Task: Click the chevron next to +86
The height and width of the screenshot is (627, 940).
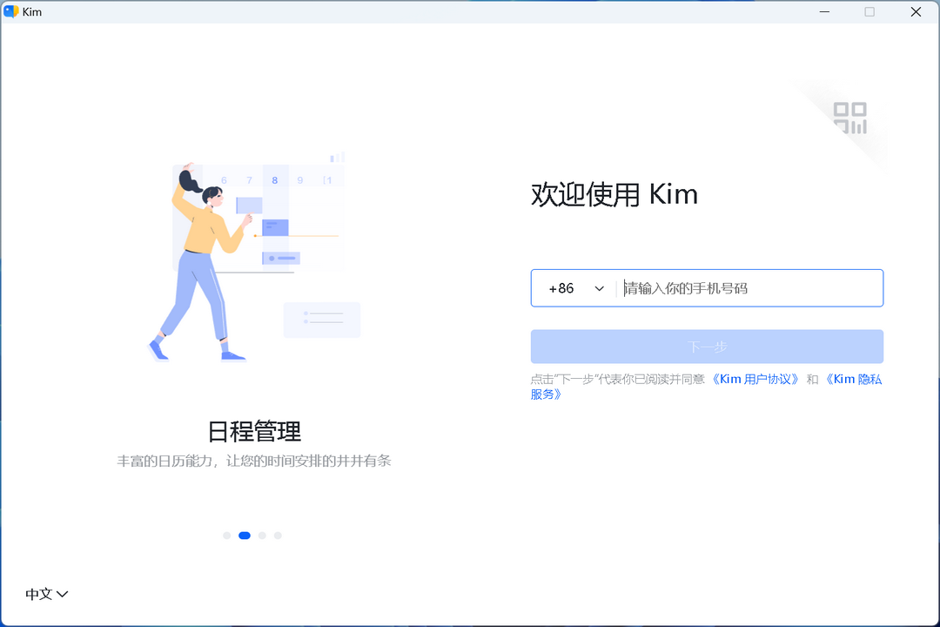Action: (599, 287)
